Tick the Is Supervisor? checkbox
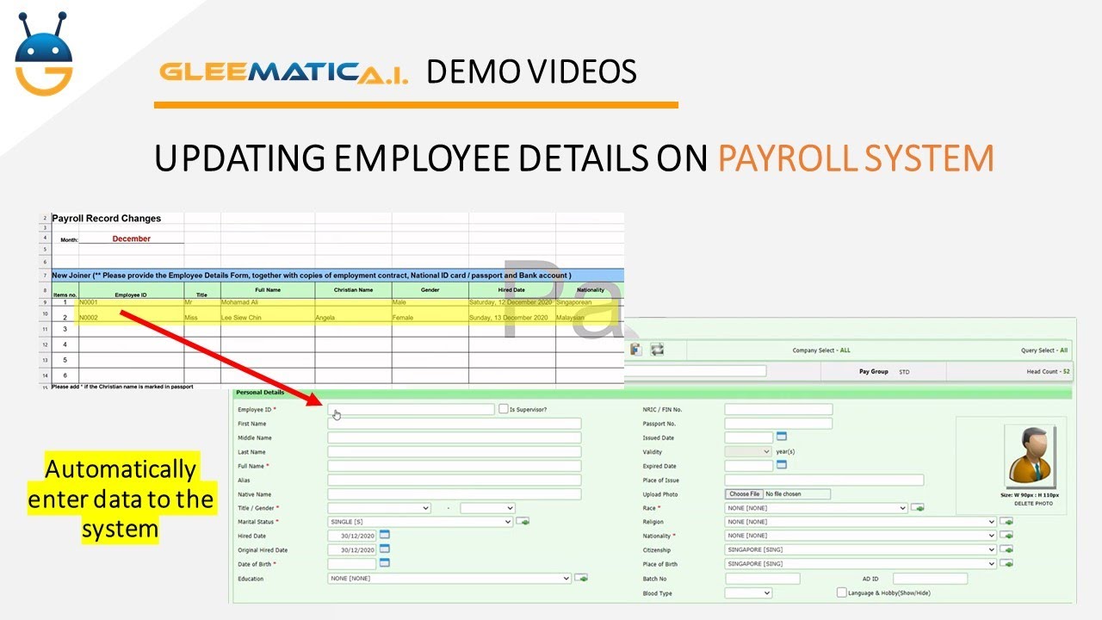The height and width of the screenshot is (620, 1102). [504, 409]
